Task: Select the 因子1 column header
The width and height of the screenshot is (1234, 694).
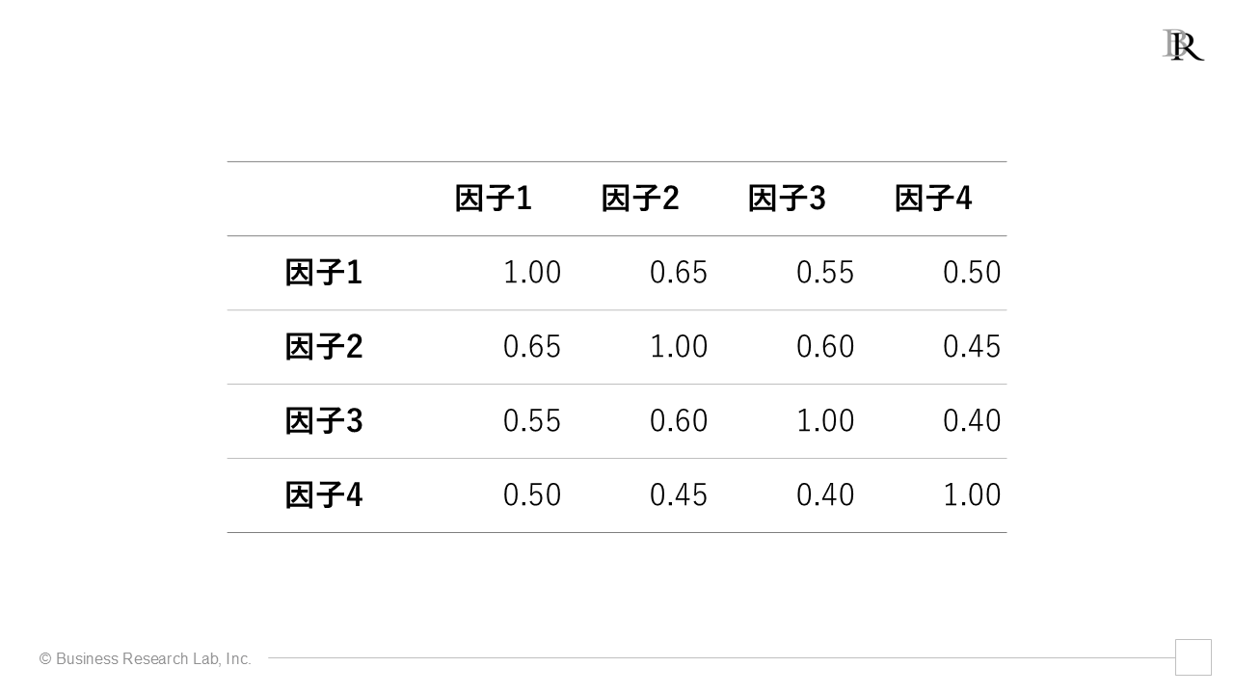Action: 494,199
